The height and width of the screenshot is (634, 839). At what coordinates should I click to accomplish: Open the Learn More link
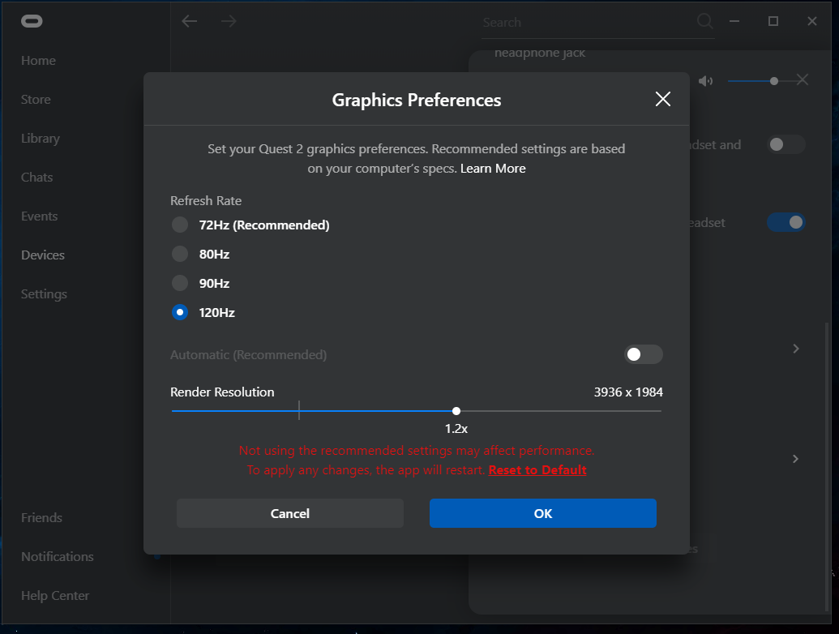pyautogui.click(x=493, y=169)
